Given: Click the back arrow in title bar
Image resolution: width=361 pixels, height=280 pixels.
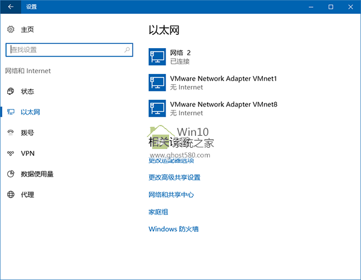Looking at the screenshot, I should pos(11,7).
